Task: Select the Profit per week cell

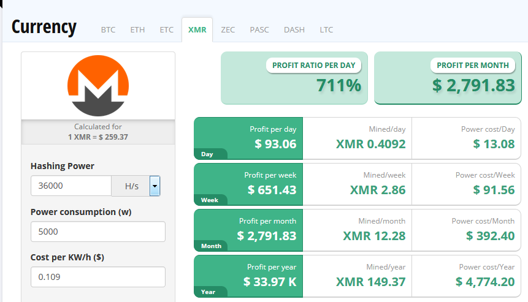Action: pos(248,184)
